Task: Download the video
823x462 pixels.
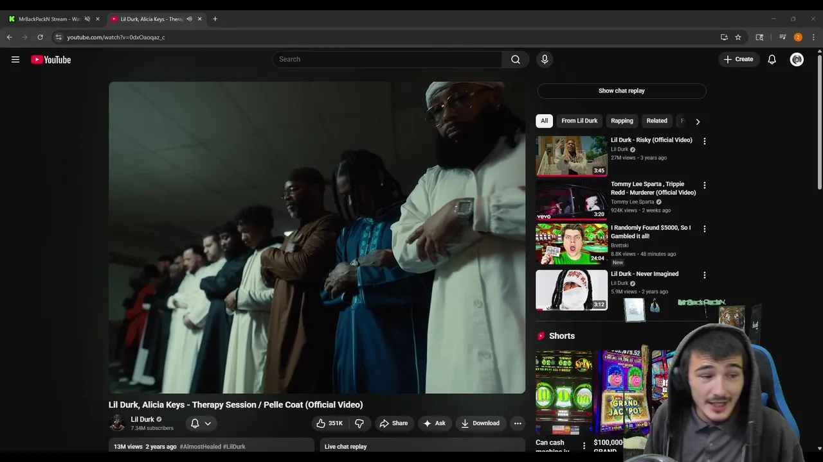Action: pos(480,423)
